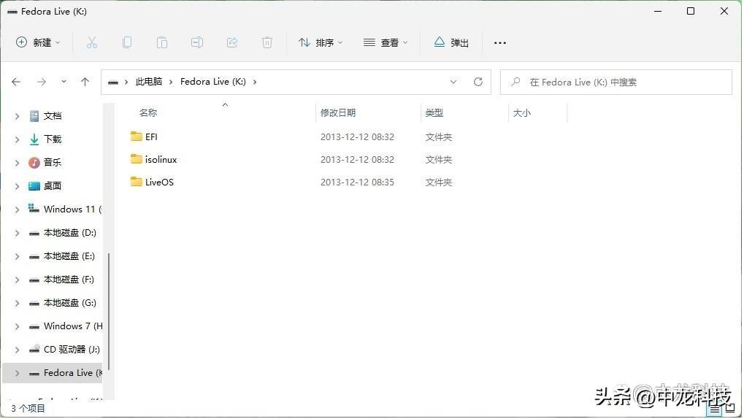Open the recent locations chevron

[x=64, y=82]
